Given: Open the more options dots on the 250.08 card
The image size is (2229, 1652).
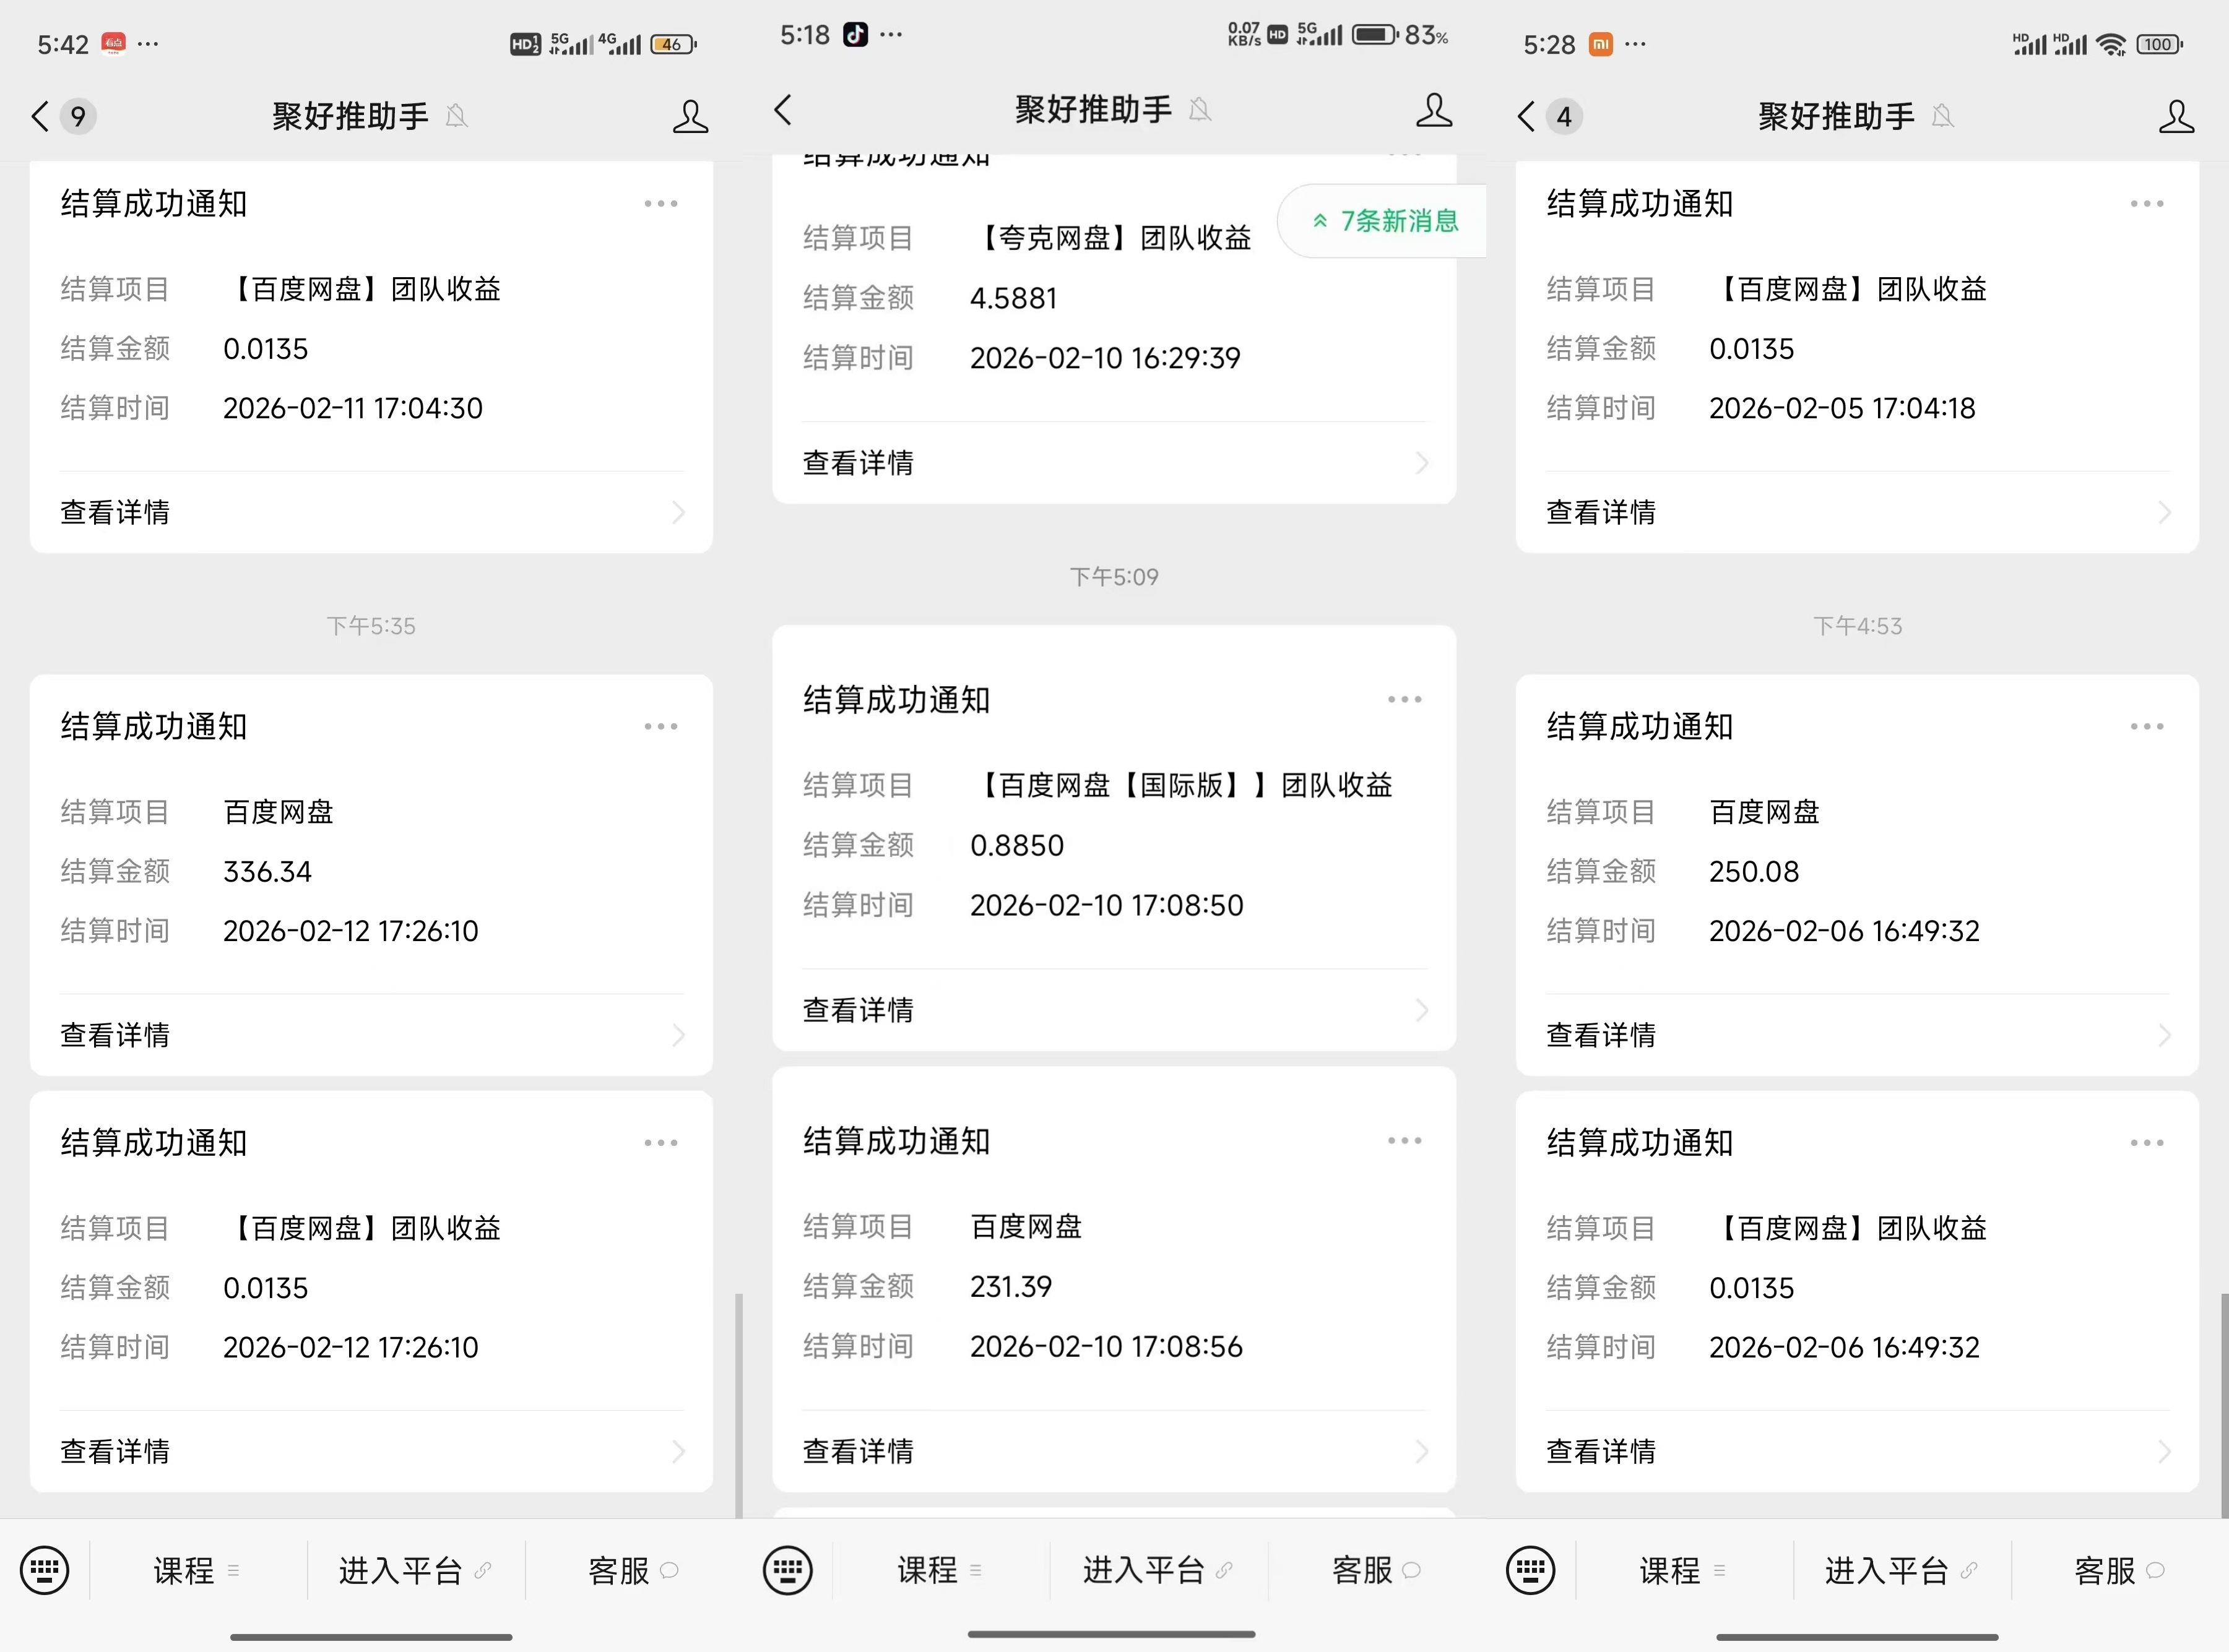Looking at the screenshot, I should click(x=2147, y=726).
